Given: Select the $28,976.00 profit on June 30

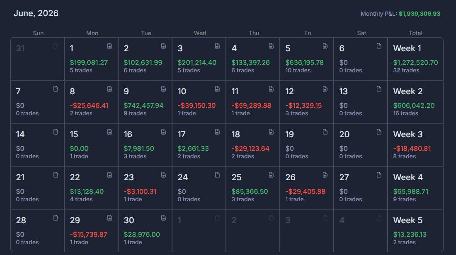Looking at the screenshot, I should 142,234.
